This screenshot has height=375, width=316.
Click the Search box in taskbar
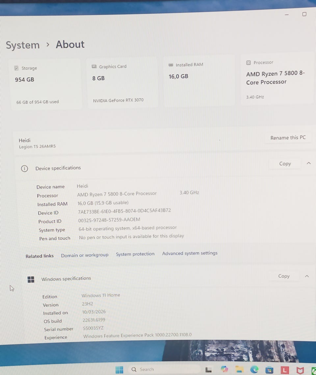(164, 369)
